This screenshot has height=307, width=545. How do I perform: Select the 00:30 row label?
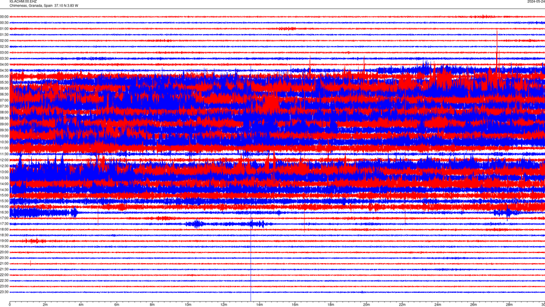click(x=4, y=23)
